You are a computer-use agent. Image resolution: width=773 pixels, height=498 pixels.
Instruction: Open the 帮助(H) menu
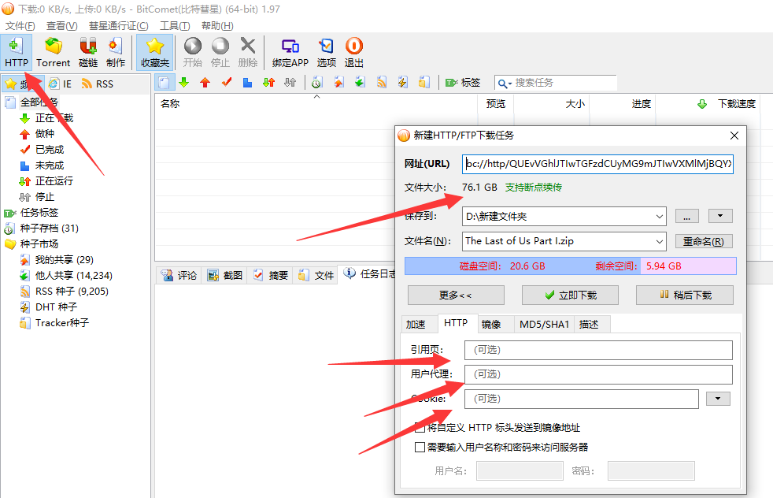(x=217, y=26)
